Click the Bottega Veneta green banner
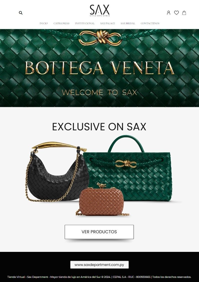Viewport: 199px width, 282px height. (100, 68)
